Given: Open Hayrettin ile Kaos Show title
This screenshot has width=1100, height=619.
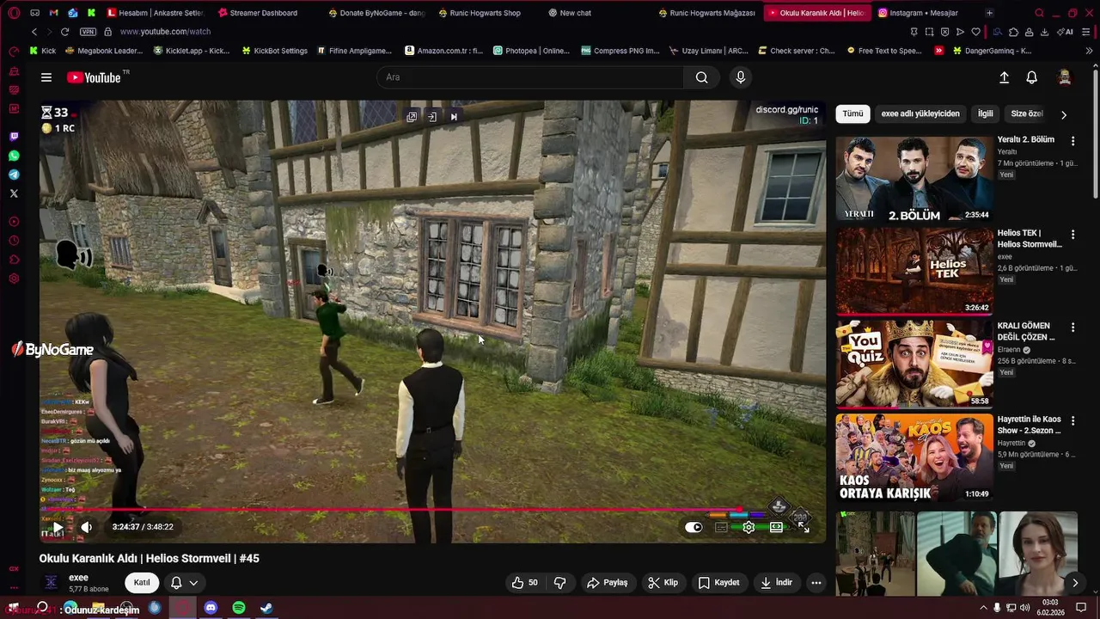Looking at the screenshot, I should 1030,425.
